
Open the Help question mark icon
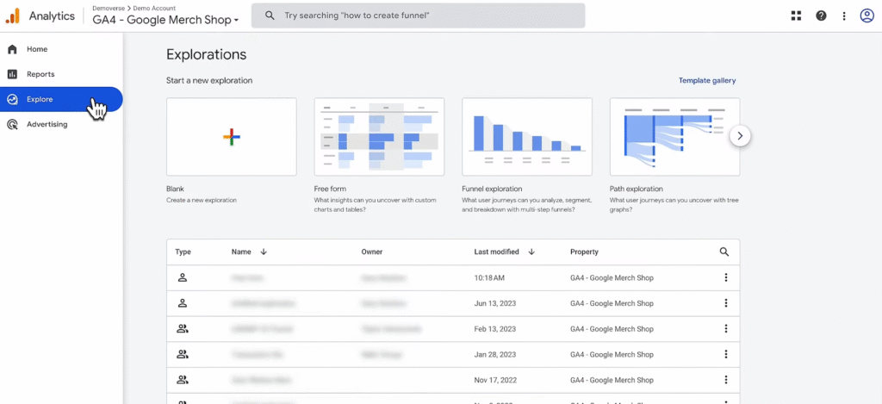coord(821,16)
